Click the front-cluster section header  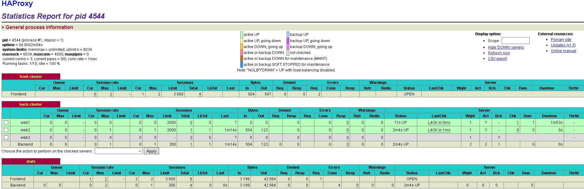click(31, 76)
